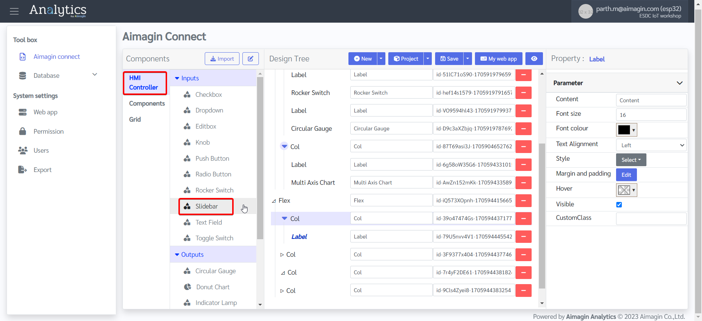Expand the Database menu chevron
Image resolution: width=702 pixels, height=321 pixels.
pos(95,74)
